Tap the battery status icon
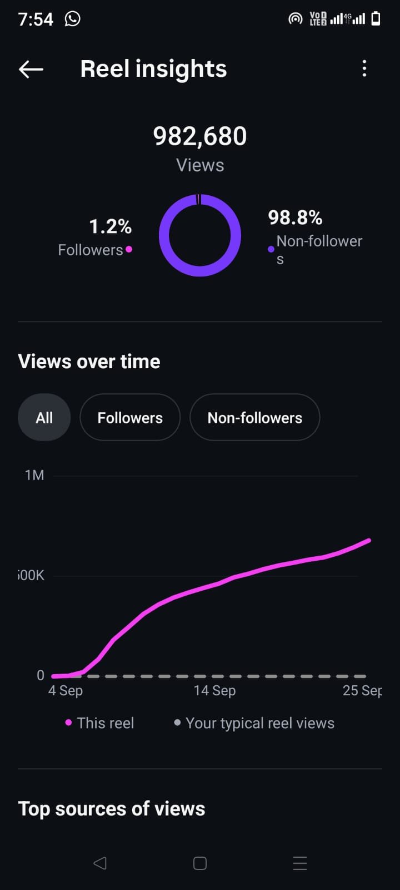The height and width of the screenshot is (890, 400). tap(376, 19)
